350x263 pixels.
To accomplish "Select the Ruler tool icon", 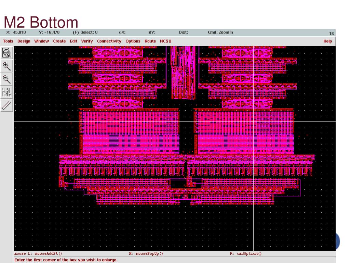I will click(x=7, y=105).
